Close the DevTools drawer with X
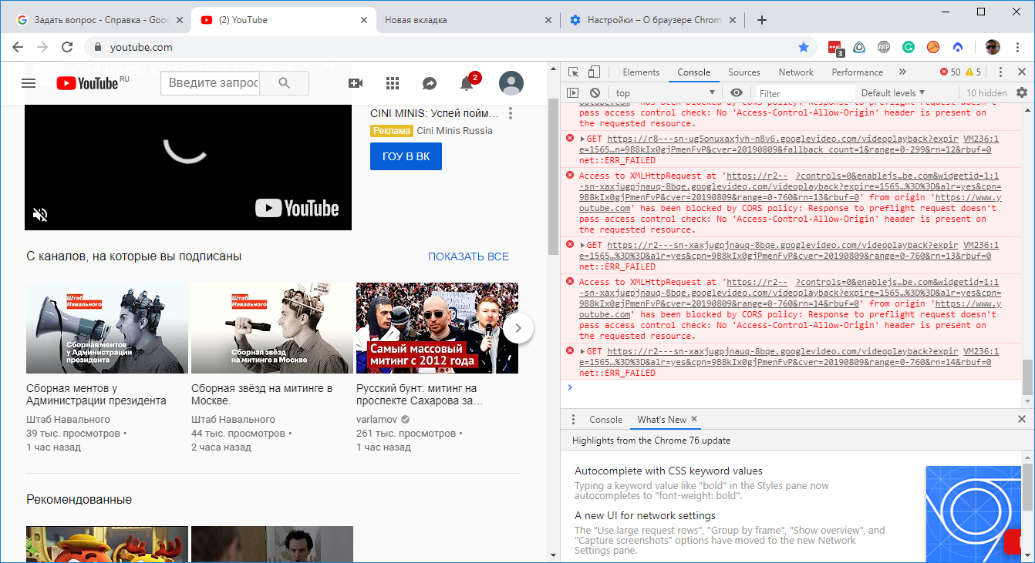This screenshot has height=563, width=1035. pyautogui.click(x=1022, y=420)
